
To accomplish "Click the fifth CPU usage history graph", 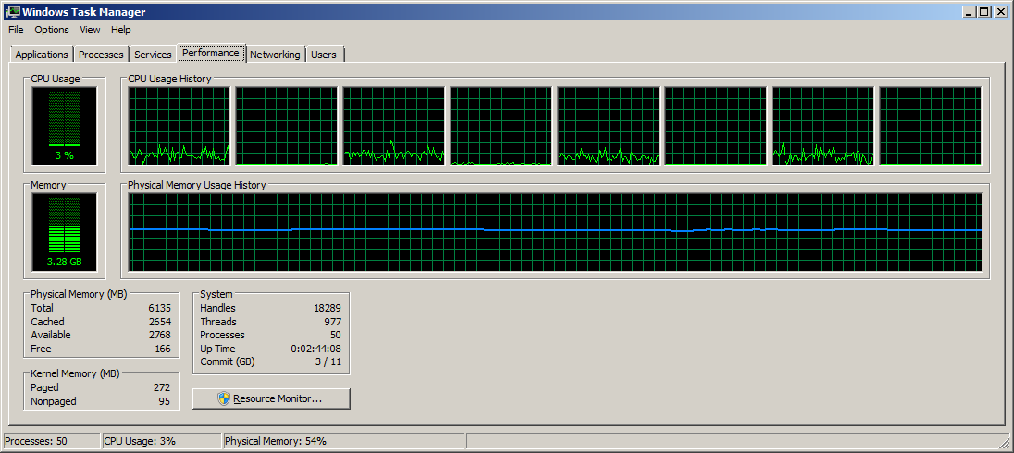I will point(609,126).
